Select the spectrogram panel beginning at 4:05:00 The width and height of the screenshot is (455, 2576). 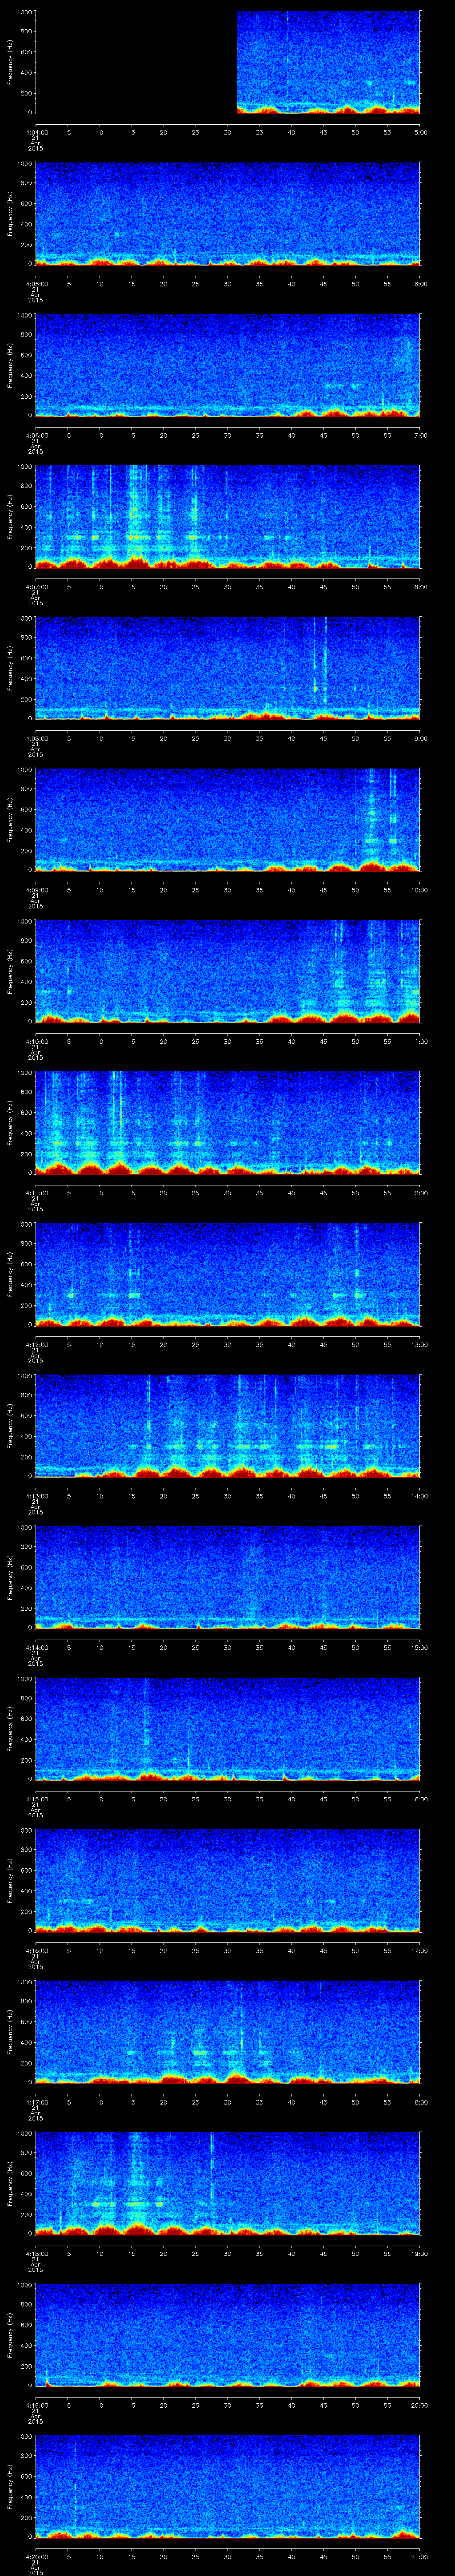click(x=228, y=214)
